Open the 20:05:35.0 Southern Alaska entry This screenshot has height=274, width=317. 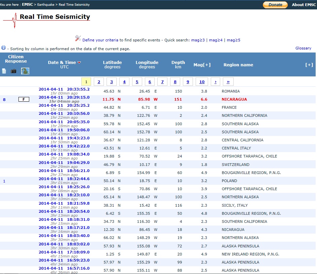tap(64, 122)
